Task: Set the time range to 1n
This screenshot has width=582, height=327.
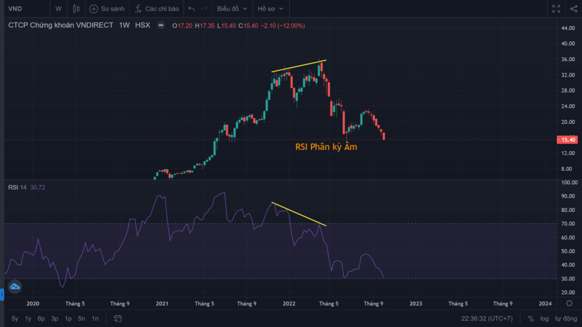Action: click(x=95, y=318)
